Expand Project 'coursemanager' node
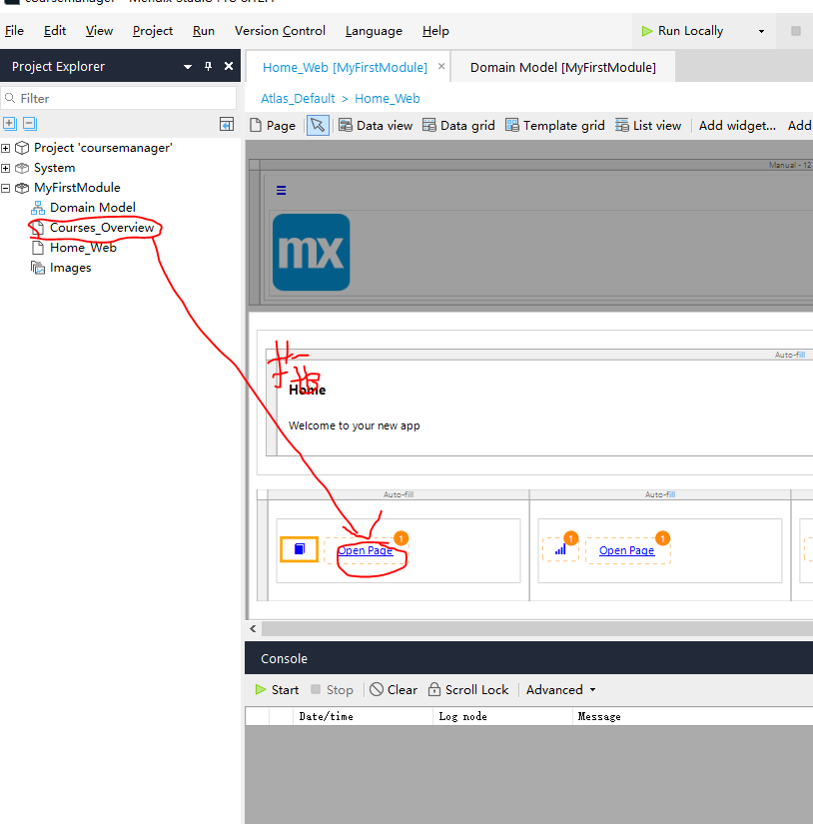Image resolution: width=813 pixels, height=824 pixels. [x=6, y=148]
